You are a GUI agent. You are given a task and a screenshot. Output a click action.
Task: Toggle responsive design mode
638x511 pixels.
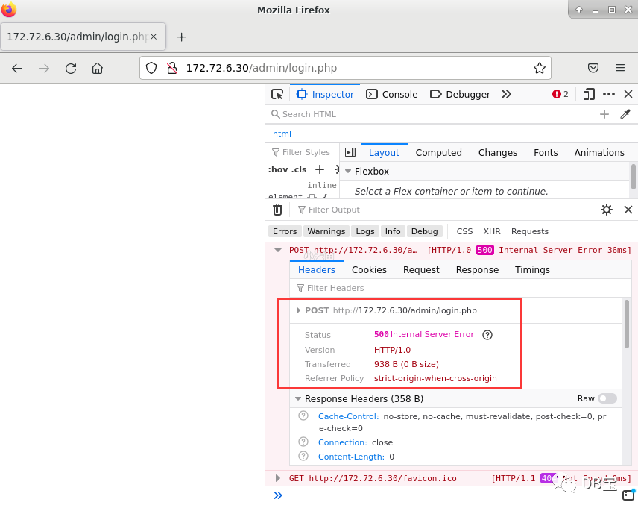589,95
